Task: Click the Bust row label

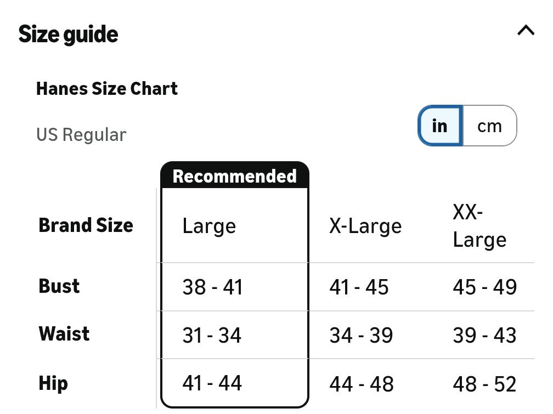Action: [x=59, y=286]
